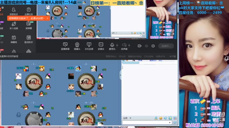
Task: Open chat input history dropdown arrow
Action: click(x=170, y=123)
